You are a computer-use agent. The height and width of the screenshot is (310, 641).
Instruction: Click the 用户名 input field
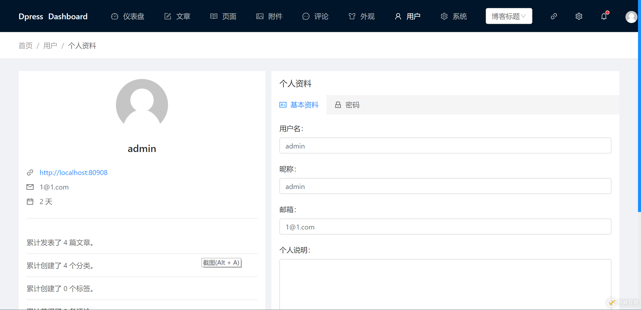445,146
